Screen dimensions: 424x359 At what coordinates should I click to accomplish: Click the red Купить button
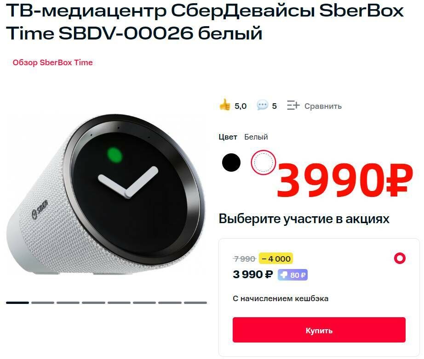(319, 330)
